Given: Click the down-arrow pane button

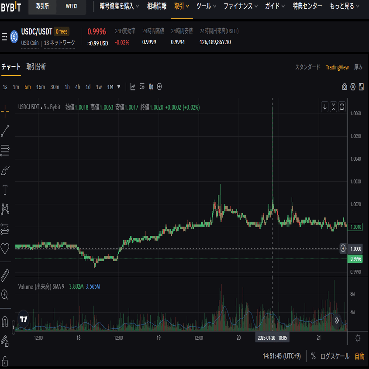Looking at the screenshot, I should point(325,107).
